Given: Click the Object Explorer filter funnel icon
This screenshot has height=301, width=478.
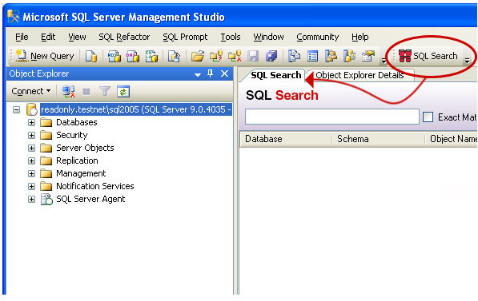Looking at the screenshot, I should point(105,91).
